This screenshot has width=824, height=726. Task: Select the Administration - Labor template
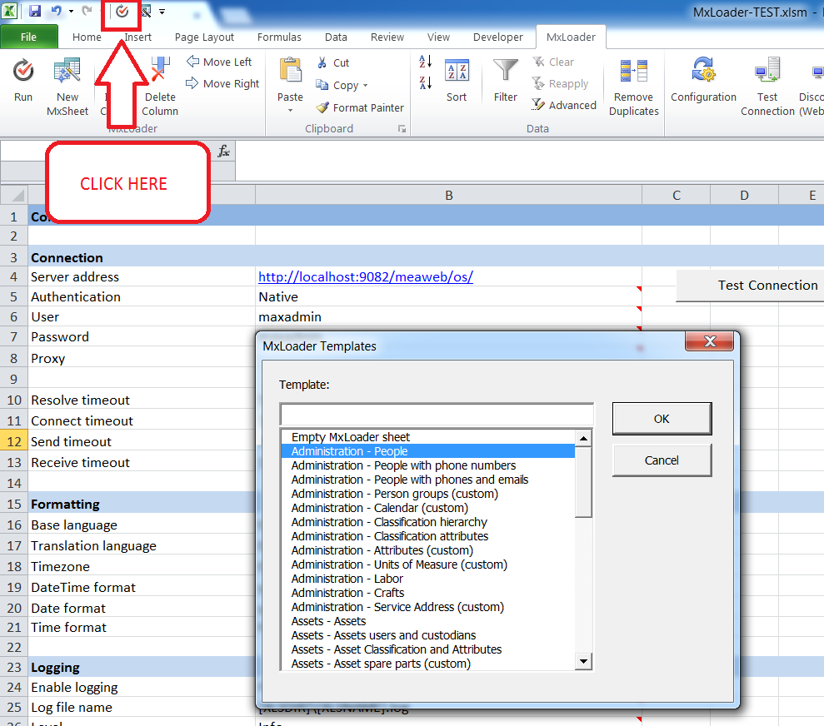click(x=347, y=579)
